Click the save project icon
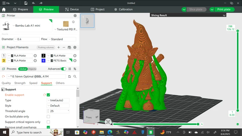Image resolution: width=242 pixels, height=136 pixels. click(26, 3)
